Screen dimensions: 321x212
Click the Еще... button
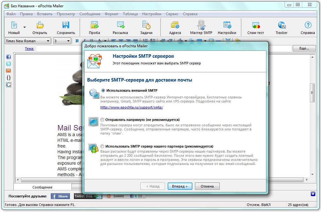coord(304,48)
